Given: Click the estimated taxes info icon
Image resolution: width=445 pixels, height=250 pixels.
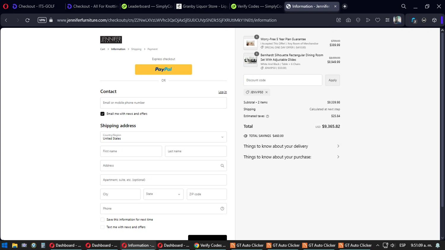Looking at the screenshot, I should coord(267,116).
